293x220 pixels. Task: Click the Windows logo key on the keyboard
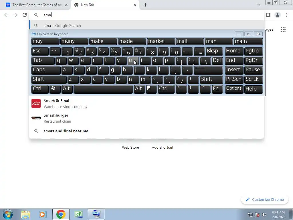(x=55, y=89)
